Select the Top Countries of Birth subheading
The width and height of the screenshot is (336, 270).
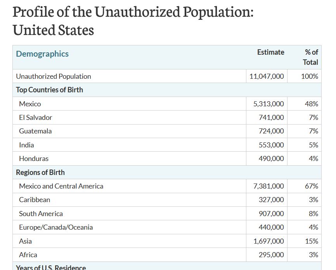tap(49, 90)
